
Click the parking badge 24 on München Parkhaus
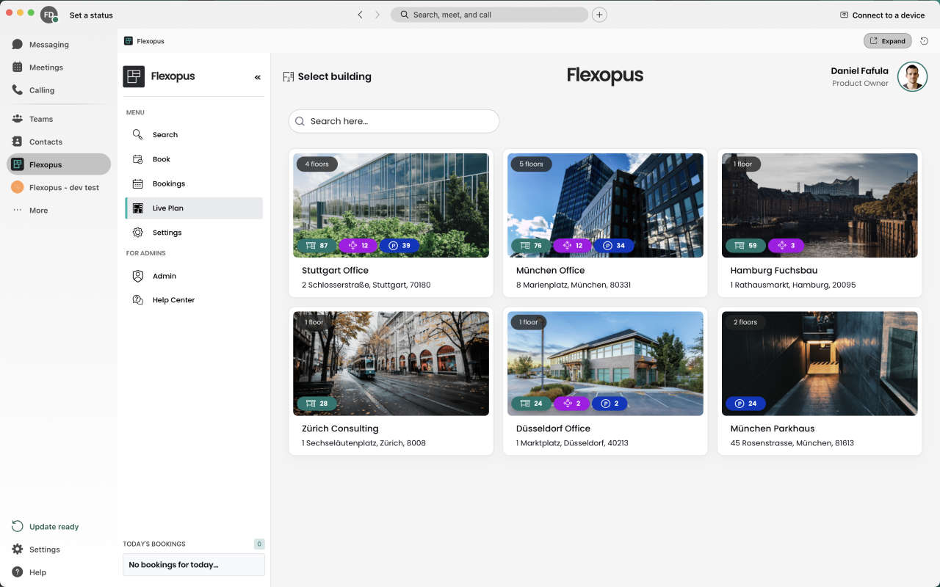tap(745, 404)
